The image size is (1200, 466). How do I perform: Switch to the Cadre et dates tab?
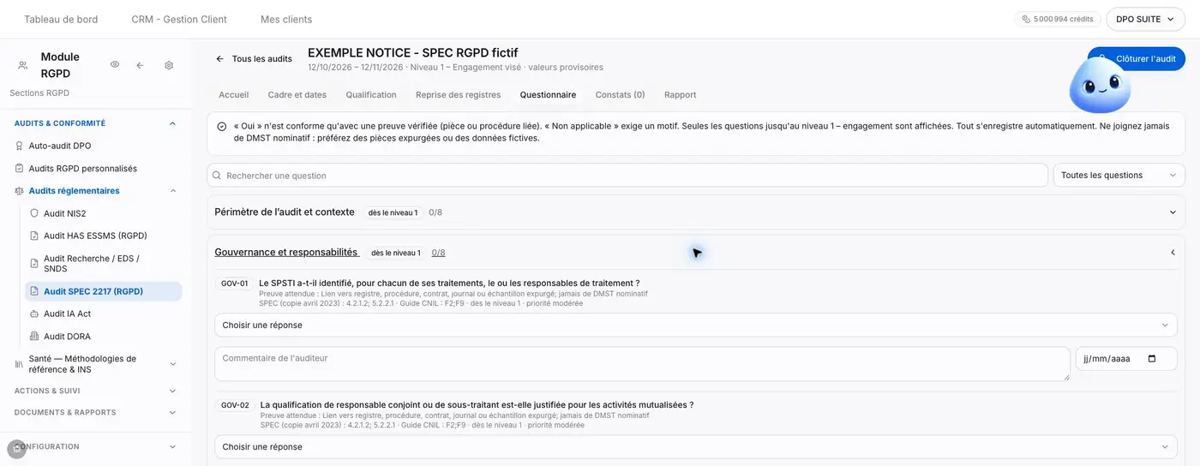pos(297,95)
